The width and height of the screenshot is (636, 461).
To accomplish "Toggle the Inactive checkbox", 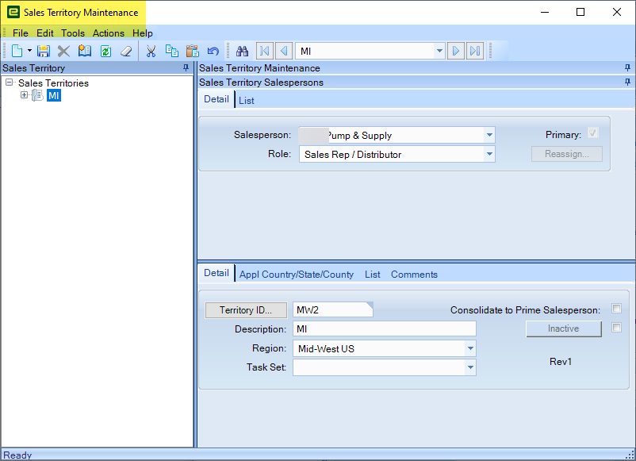I will click(x=616, y=328).
